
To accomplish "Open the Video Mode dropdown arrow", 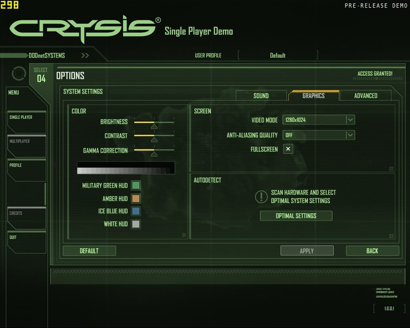I will pyautogui.click(x=350, y=120).
